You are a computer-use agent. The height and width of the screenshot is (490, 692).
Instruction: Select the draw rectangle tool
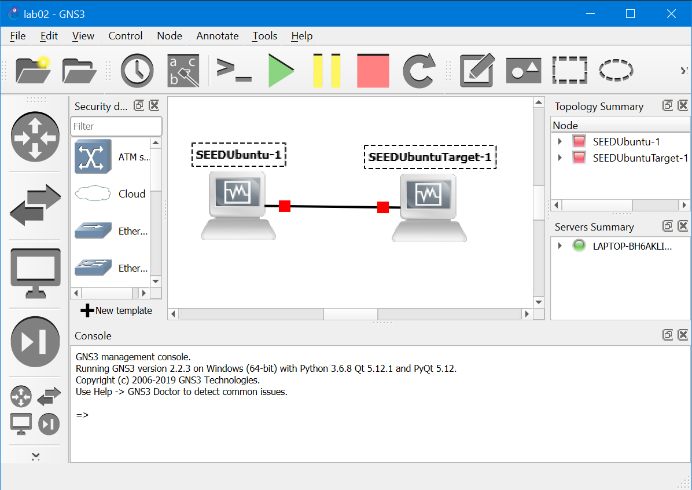(570, 70)
